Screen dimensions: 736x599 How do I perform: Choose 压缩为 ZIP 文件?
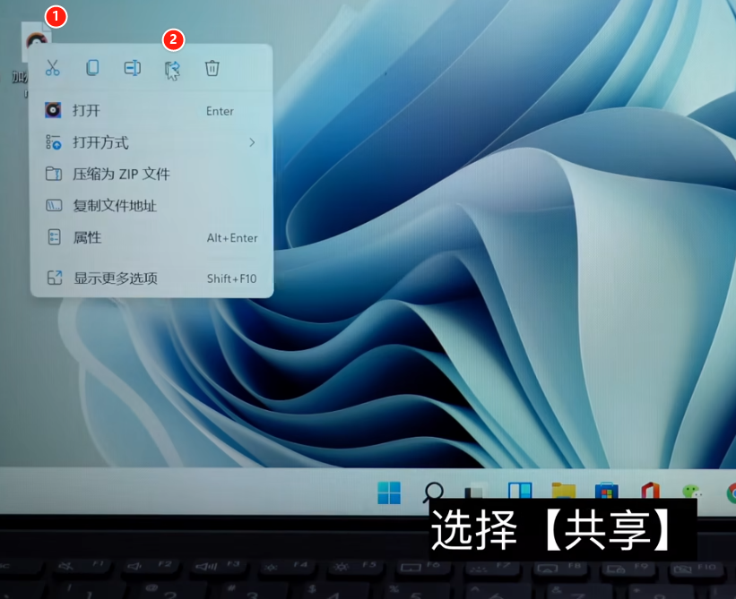coord(152,174)
